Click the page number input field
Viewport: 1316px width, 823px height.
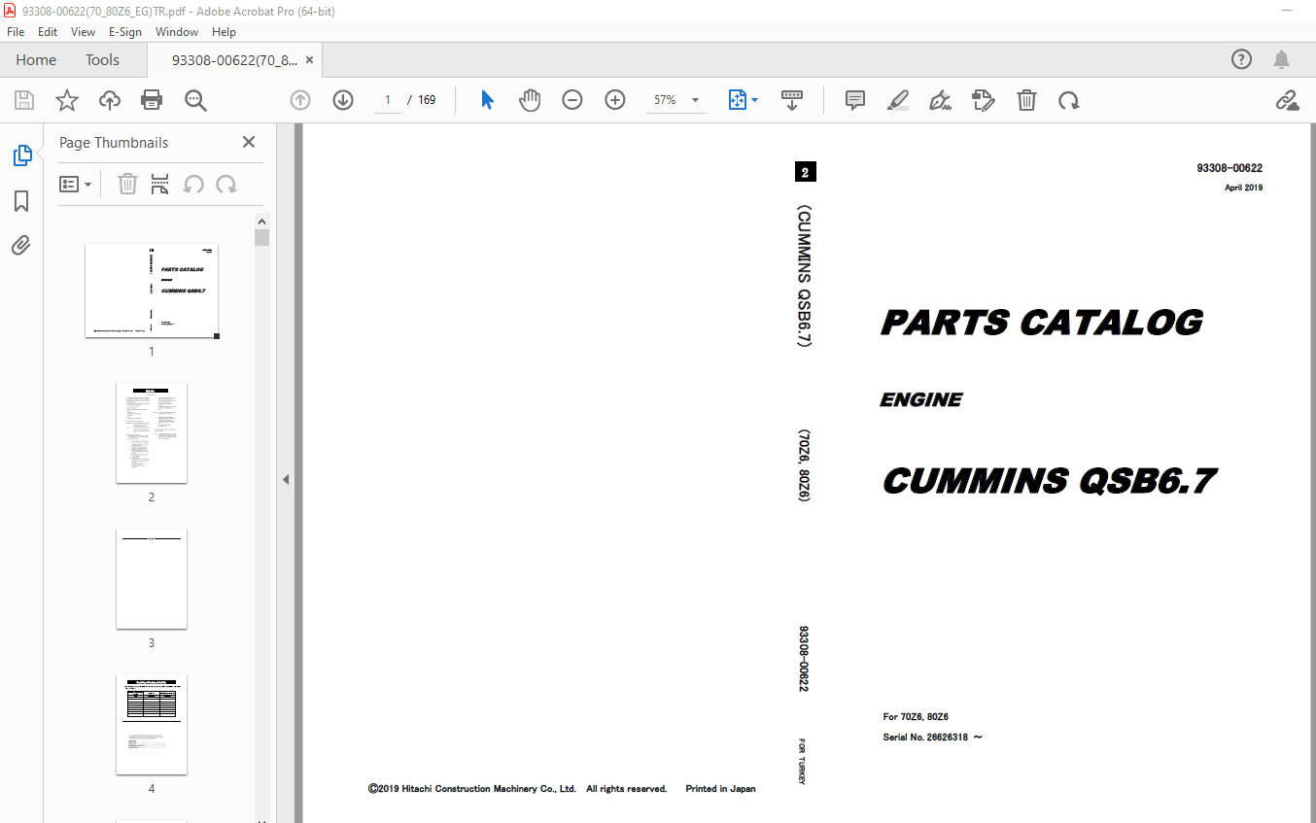click(x=387, y=100)
